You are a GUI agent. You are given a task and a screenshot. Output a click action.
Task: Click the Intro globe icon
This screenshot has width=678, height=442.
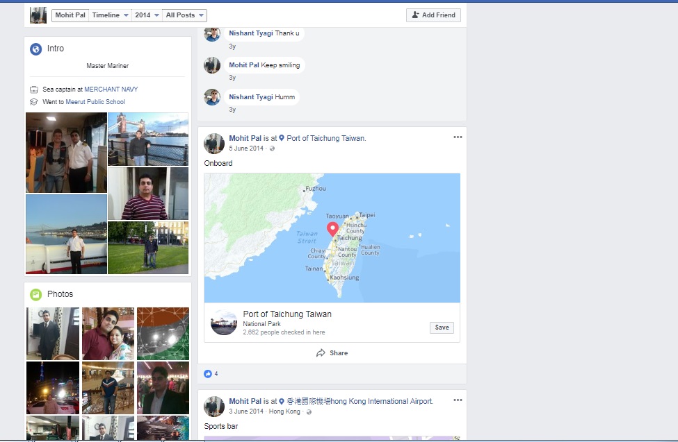(36, 49)
